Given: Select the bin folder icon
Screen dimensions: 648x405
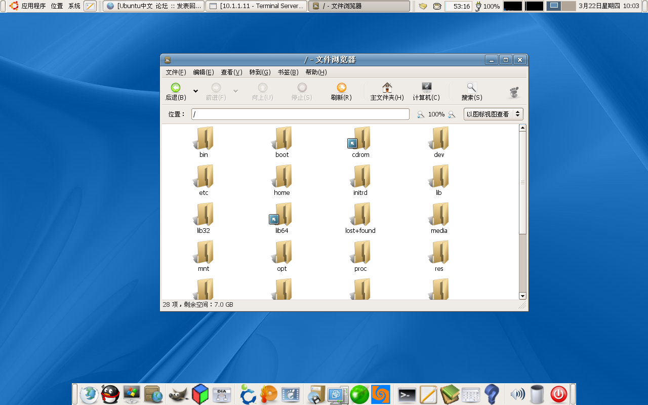Looking at the screenshot, I should 204,138.
